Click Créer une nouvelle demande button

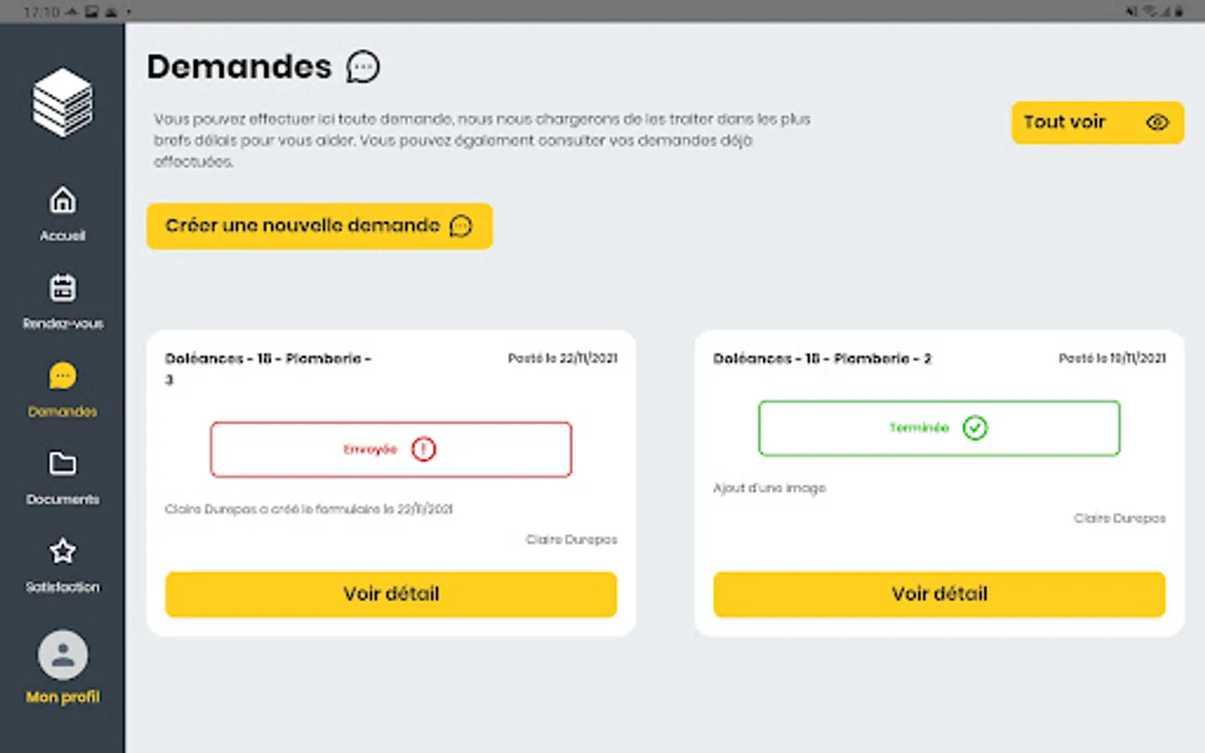tap(319, 226)
